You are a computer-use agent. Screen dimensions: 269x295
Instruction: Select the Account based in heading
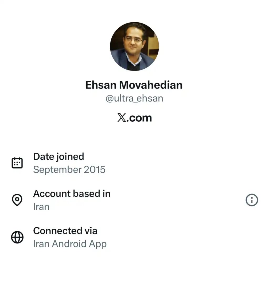click(72, 194)
